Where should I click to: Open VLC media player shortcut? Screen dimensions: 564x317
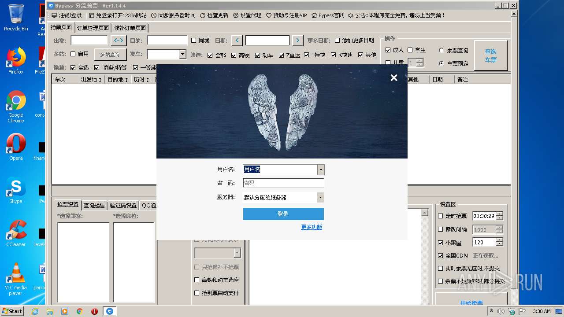pos(16,279)
